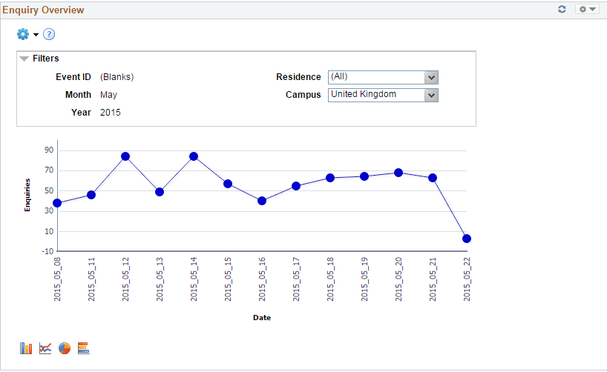The image size is (607, 372).
Task: Open pagelet settings gear in header
Action: click(x=586, y=10)
